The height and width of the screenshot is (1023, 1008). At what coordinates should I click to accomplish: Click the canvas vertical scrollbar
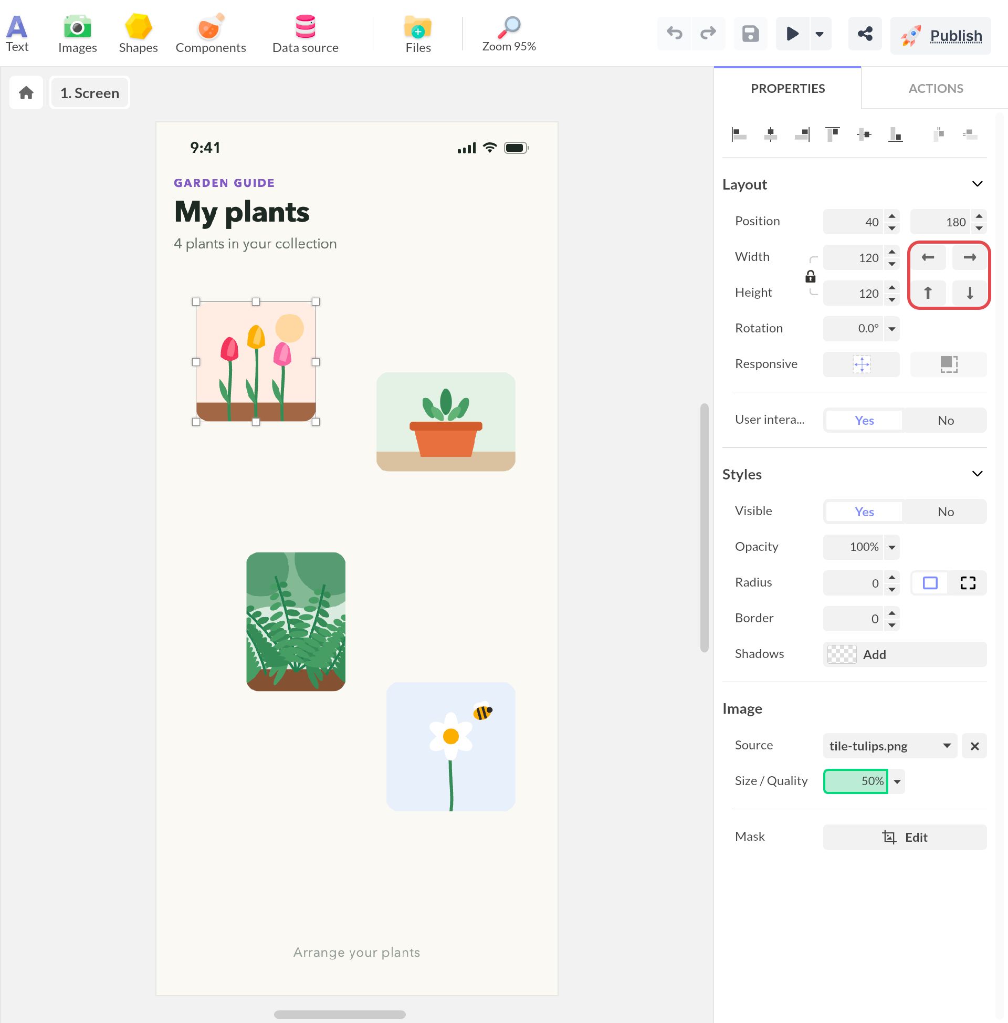[703, 528]
